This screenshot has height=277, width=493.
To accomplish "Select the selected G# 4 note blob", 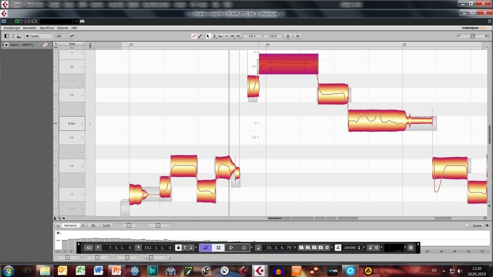I will click(x=288, y=64).
